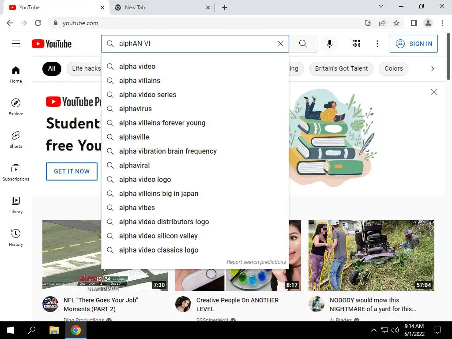
Task: Choose suggestion "alpha villeins forever young"
Action: click(x=195, y=123)
